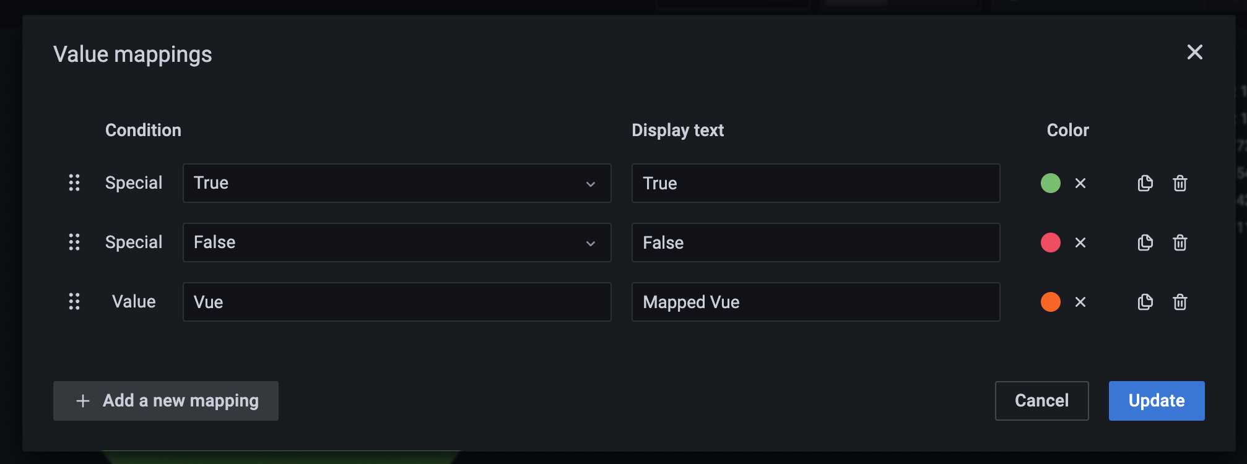This screenshot has height=464, width=1247.
Task: Duplicate the False mapping using its copy icon
Action: [x=1145, y=243]
